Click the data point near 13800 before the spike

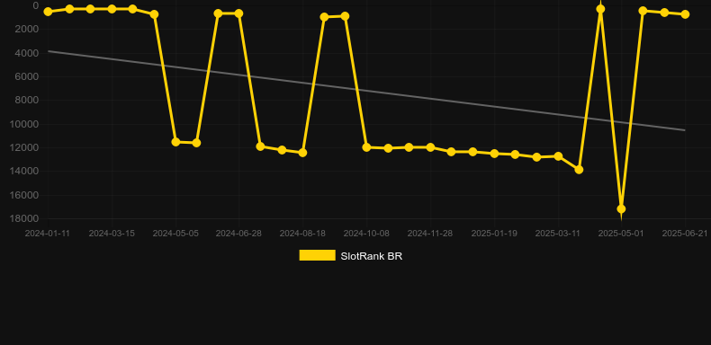pos(579,169)
